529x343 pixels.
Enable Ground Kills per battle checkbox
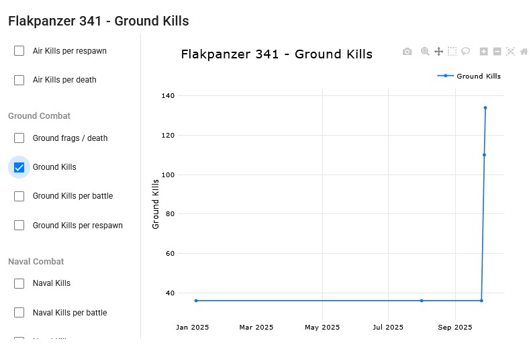pyautogui.click(x=19, y=196)
